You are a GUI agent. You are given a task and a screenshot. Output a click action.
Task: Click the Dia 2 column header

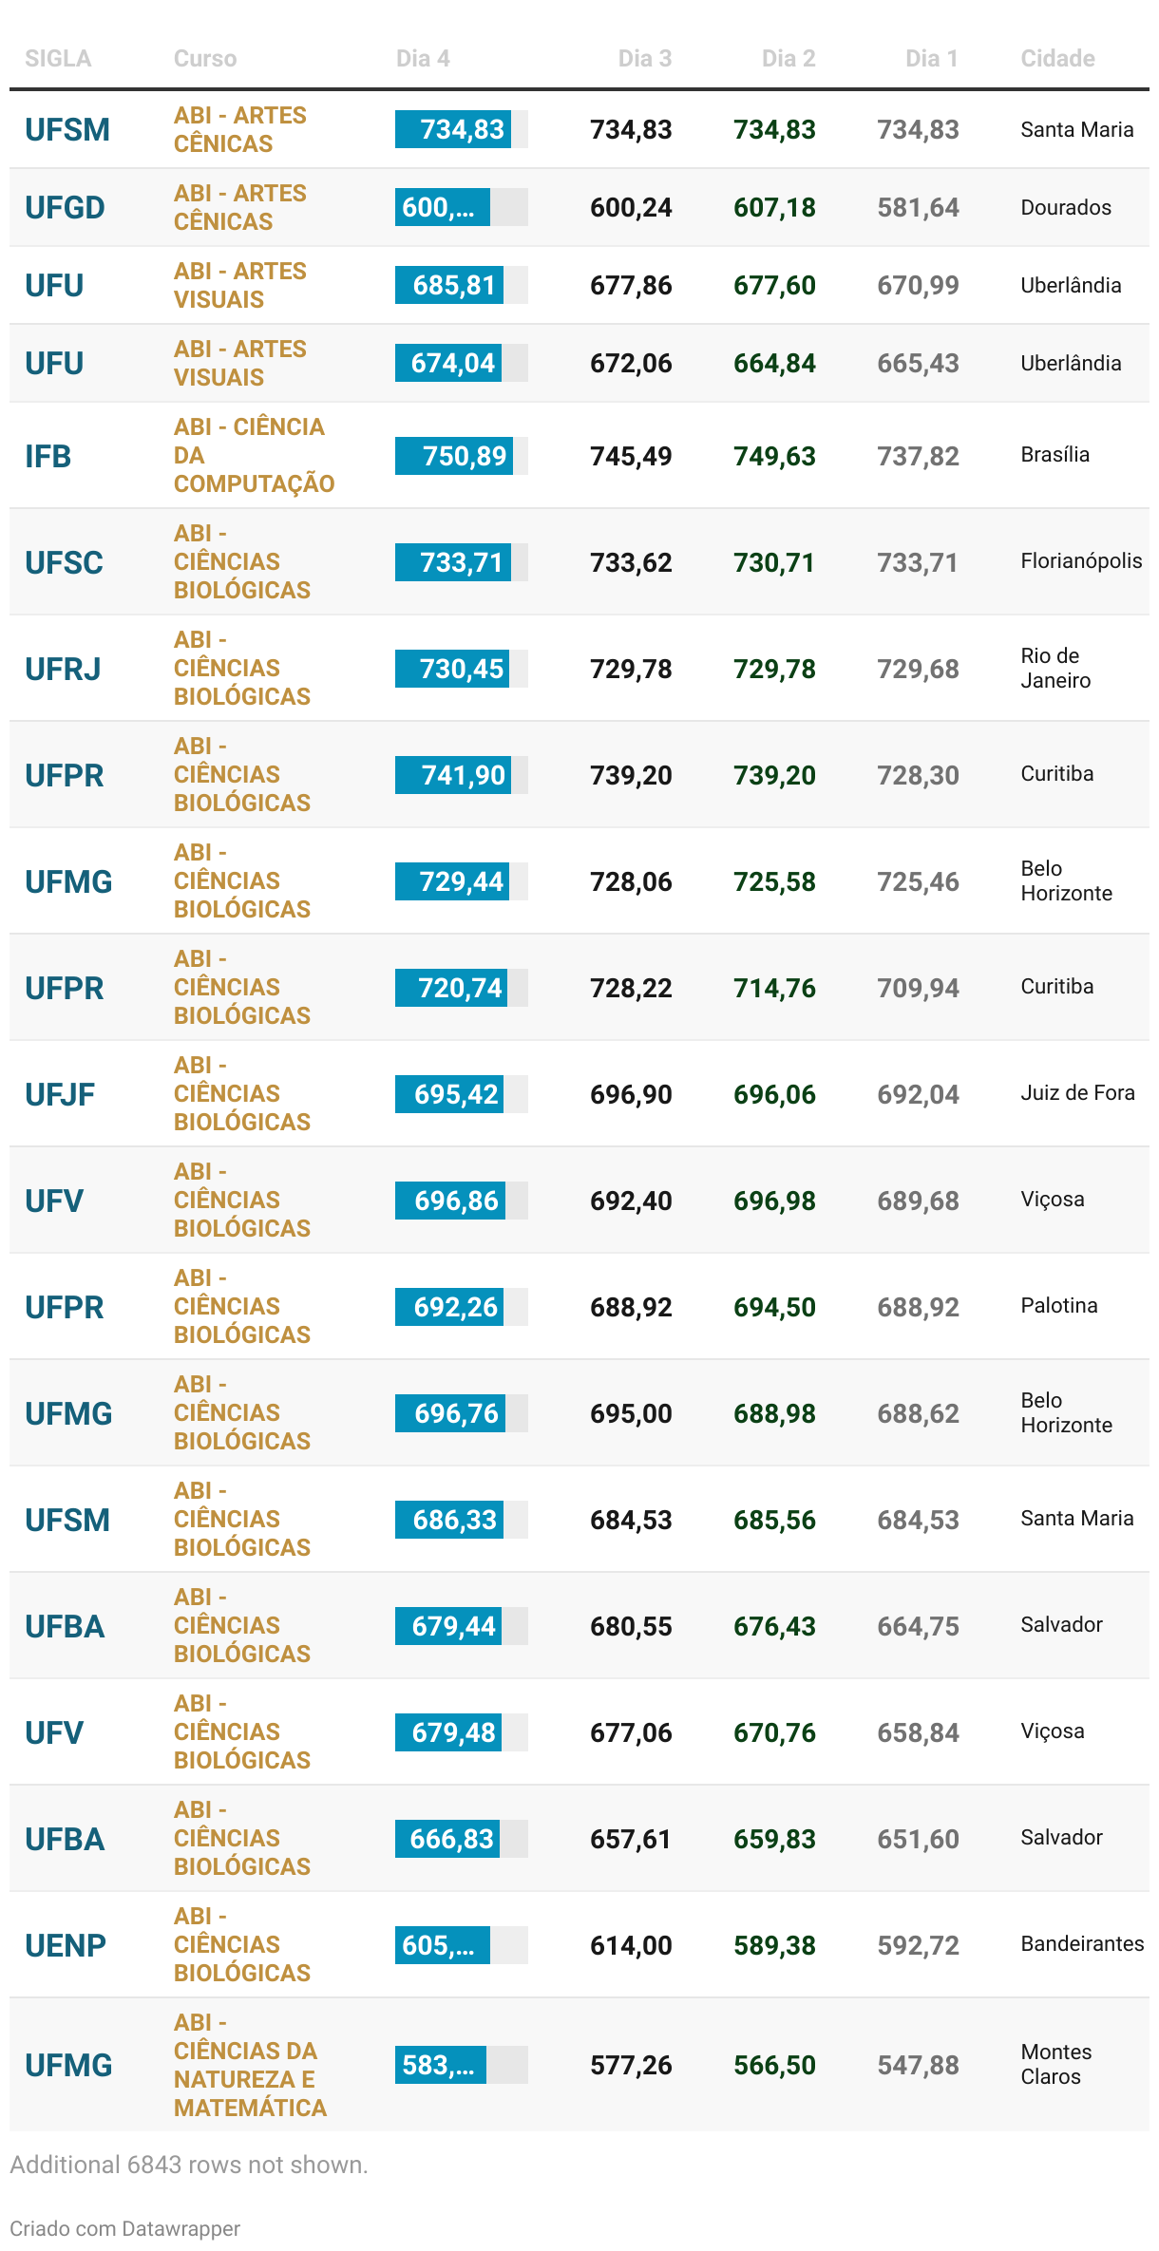788,59
